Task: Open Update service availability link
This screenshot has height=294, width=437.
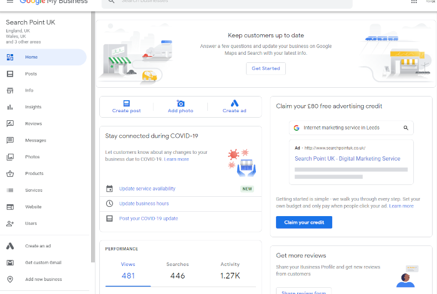Action: tap(147, 189)
